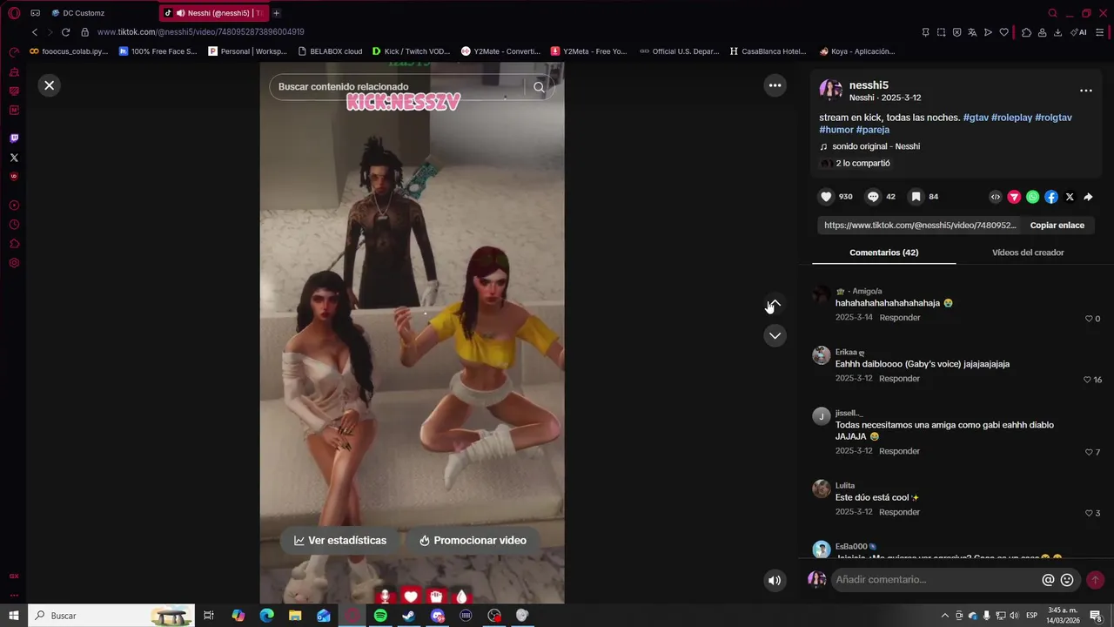This screenshot has height=627, width=1114.
Task: Open the #gtav hashtag link
Action: coord(975,118)
